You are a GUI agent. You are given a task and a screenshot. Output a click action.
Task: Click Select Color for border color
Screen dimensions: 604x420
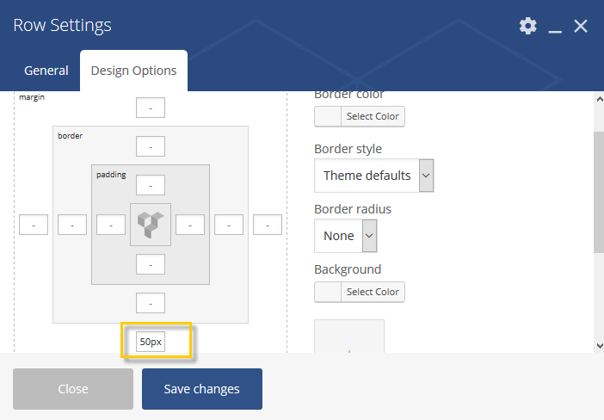point(360,116)
